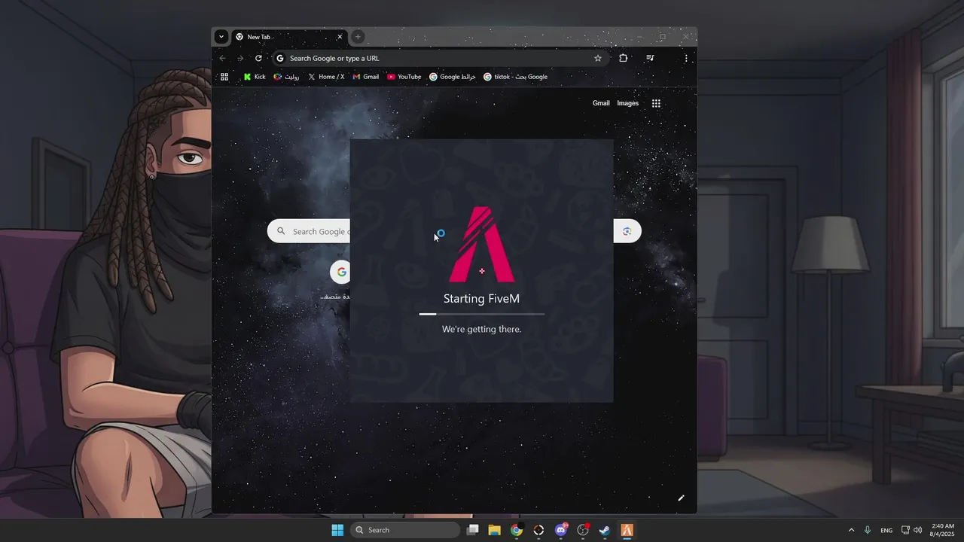The width and height of the screenshot is (964, 542).
Task: Open the Gmail bookmark in bookmarks bar
Action: (x=366, y=77)
